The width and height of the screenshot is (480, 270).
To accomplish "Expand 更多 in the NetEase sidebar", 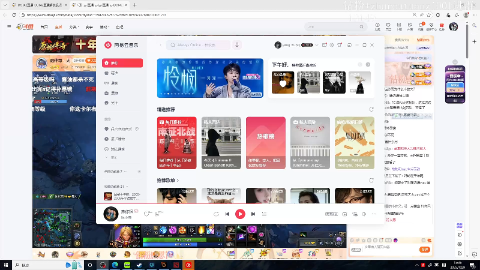I will point(112,157).
